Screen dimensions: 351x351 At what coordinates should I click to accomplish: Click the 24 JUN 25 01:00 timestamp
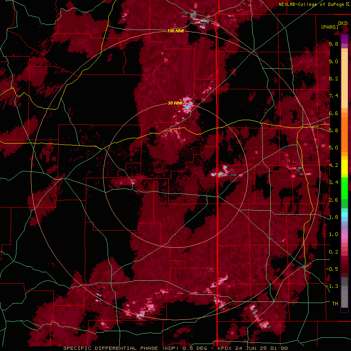point(261,348)
